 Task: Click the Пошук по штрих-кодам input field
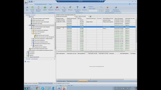tap(93, 11)
